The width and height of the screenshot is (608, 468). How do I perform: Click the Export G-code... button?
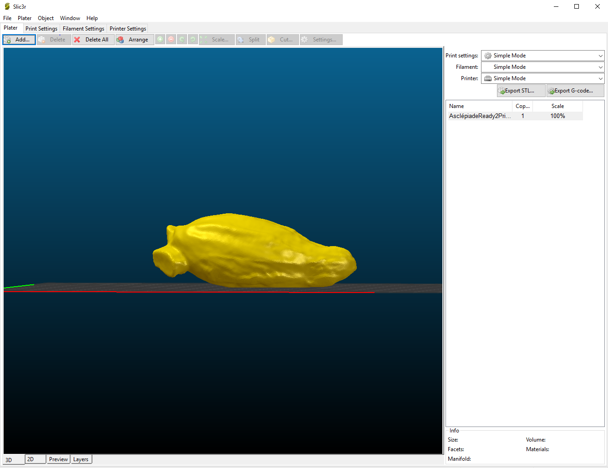coord(575,91)
